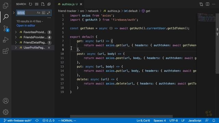Click the feedback icon in status bar
Viewport: 219px width, 123px height.
click(x=207, y=121)
